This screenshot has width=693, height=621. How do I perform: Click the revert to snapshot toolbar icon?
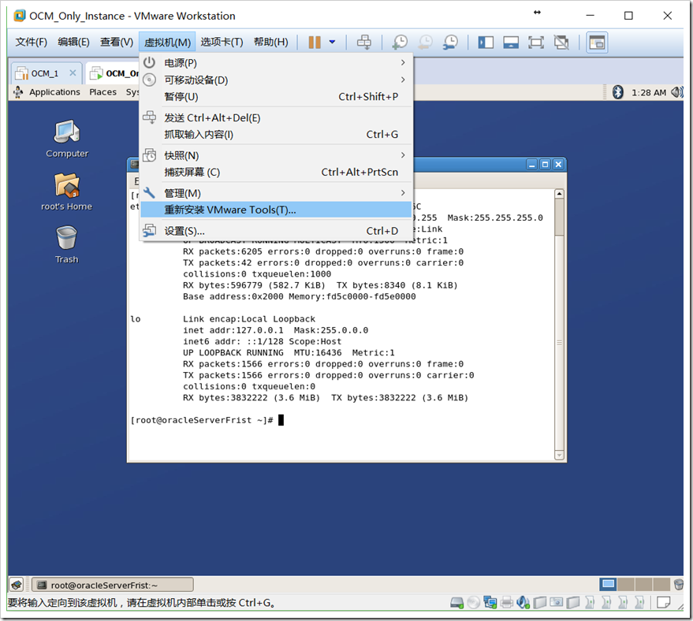(x=425, y=43)
